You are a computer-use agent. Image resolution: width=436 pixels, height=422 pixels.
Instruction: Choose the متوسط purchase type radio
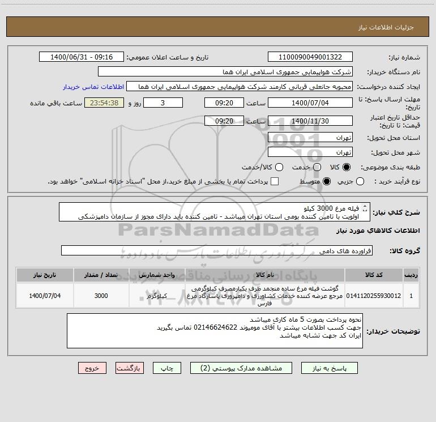pos(327,182)
